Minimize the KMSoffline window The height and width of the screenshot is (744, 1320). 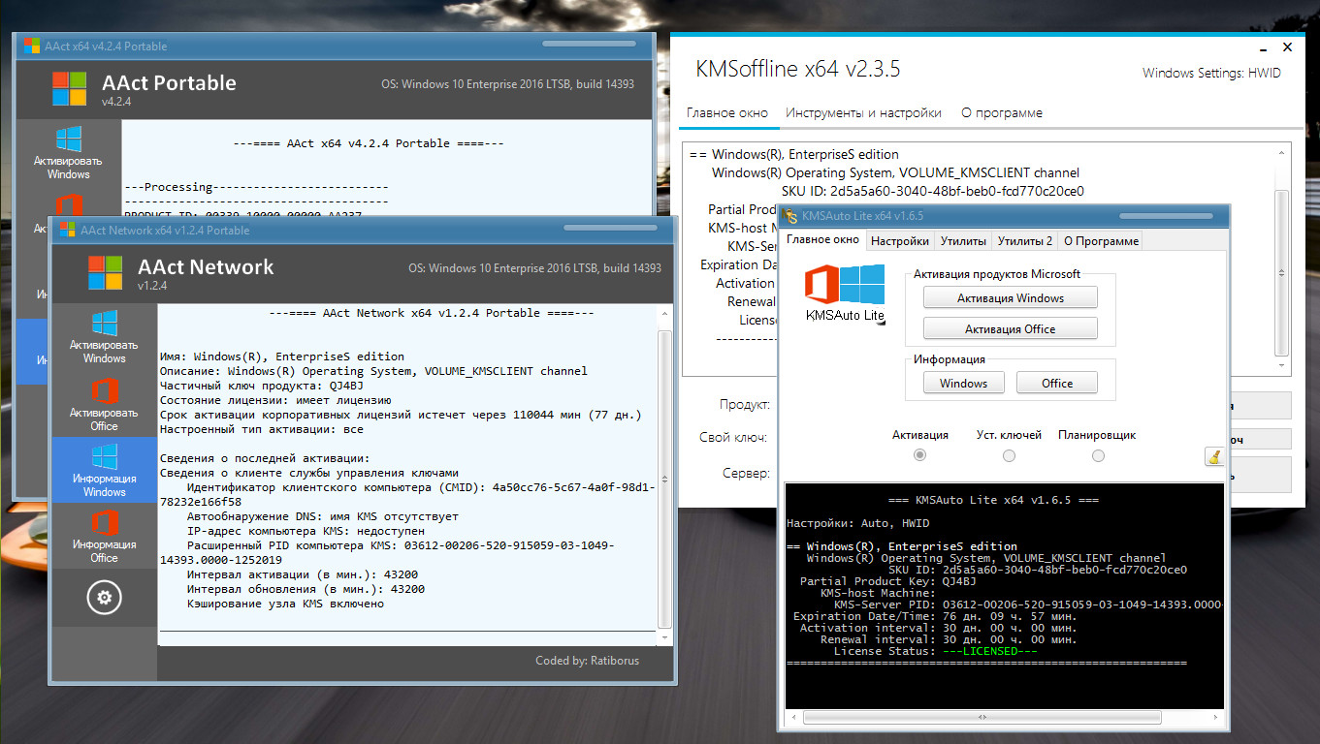click(x=1261, y=46)
